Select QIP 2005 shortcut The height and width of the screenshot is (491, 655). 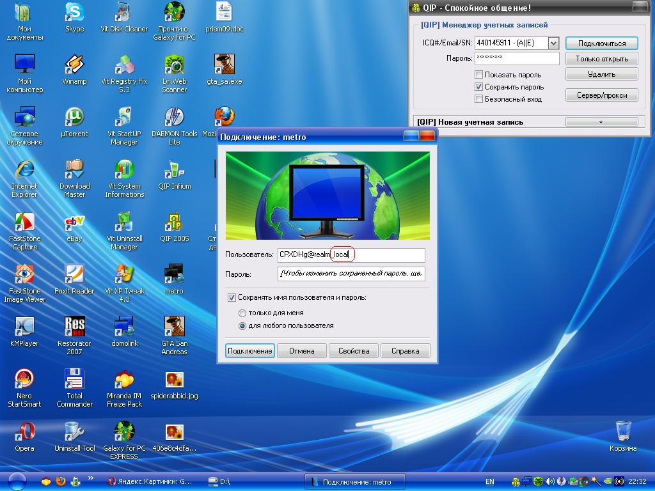pos(174,228)
